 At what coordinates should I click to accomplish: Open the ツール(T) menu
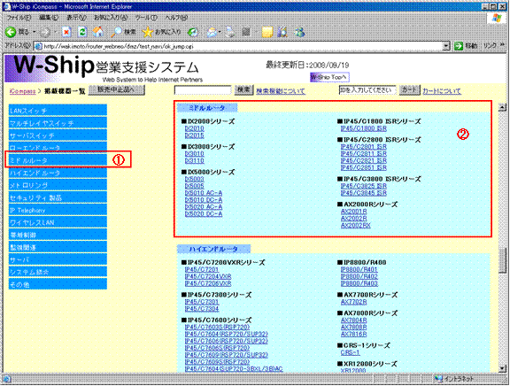coord(146,18)
